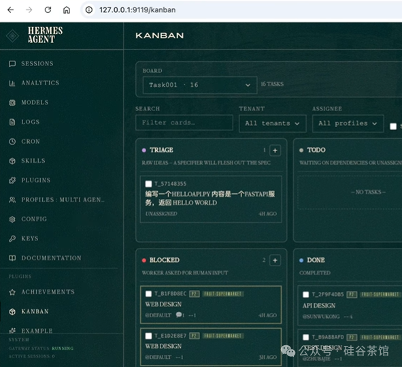Select checkbox on card T_2F9F4DB5
402x367 pixels.
pos(305,295)
